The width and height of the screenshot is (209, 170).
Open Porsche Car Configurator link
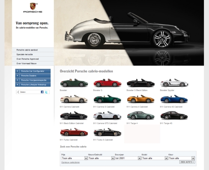[x=33, y=71]
